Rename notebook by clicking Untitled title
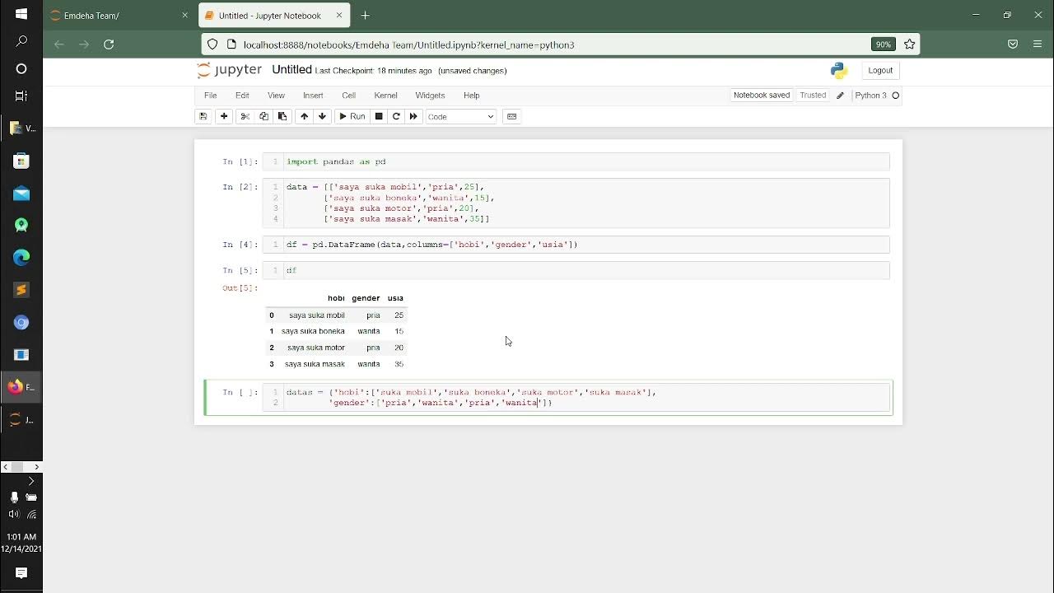1054x593 pixels. coord(291,70)
